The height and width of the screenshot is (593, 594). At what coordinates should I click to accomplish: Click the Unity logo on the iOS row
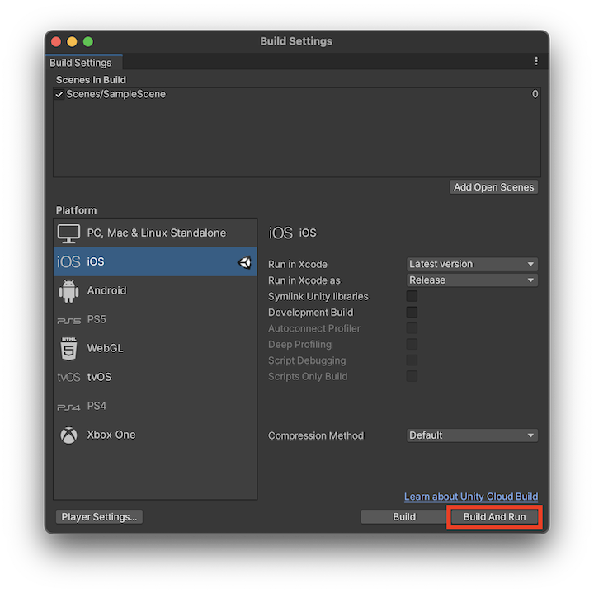(244, 262)
